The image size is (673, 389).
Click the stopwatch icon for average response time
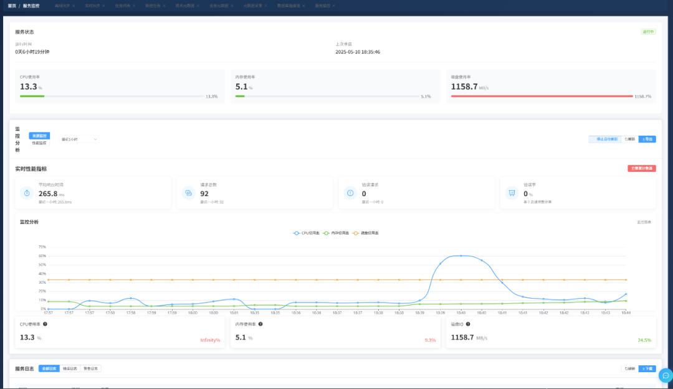tap(27, 193)
